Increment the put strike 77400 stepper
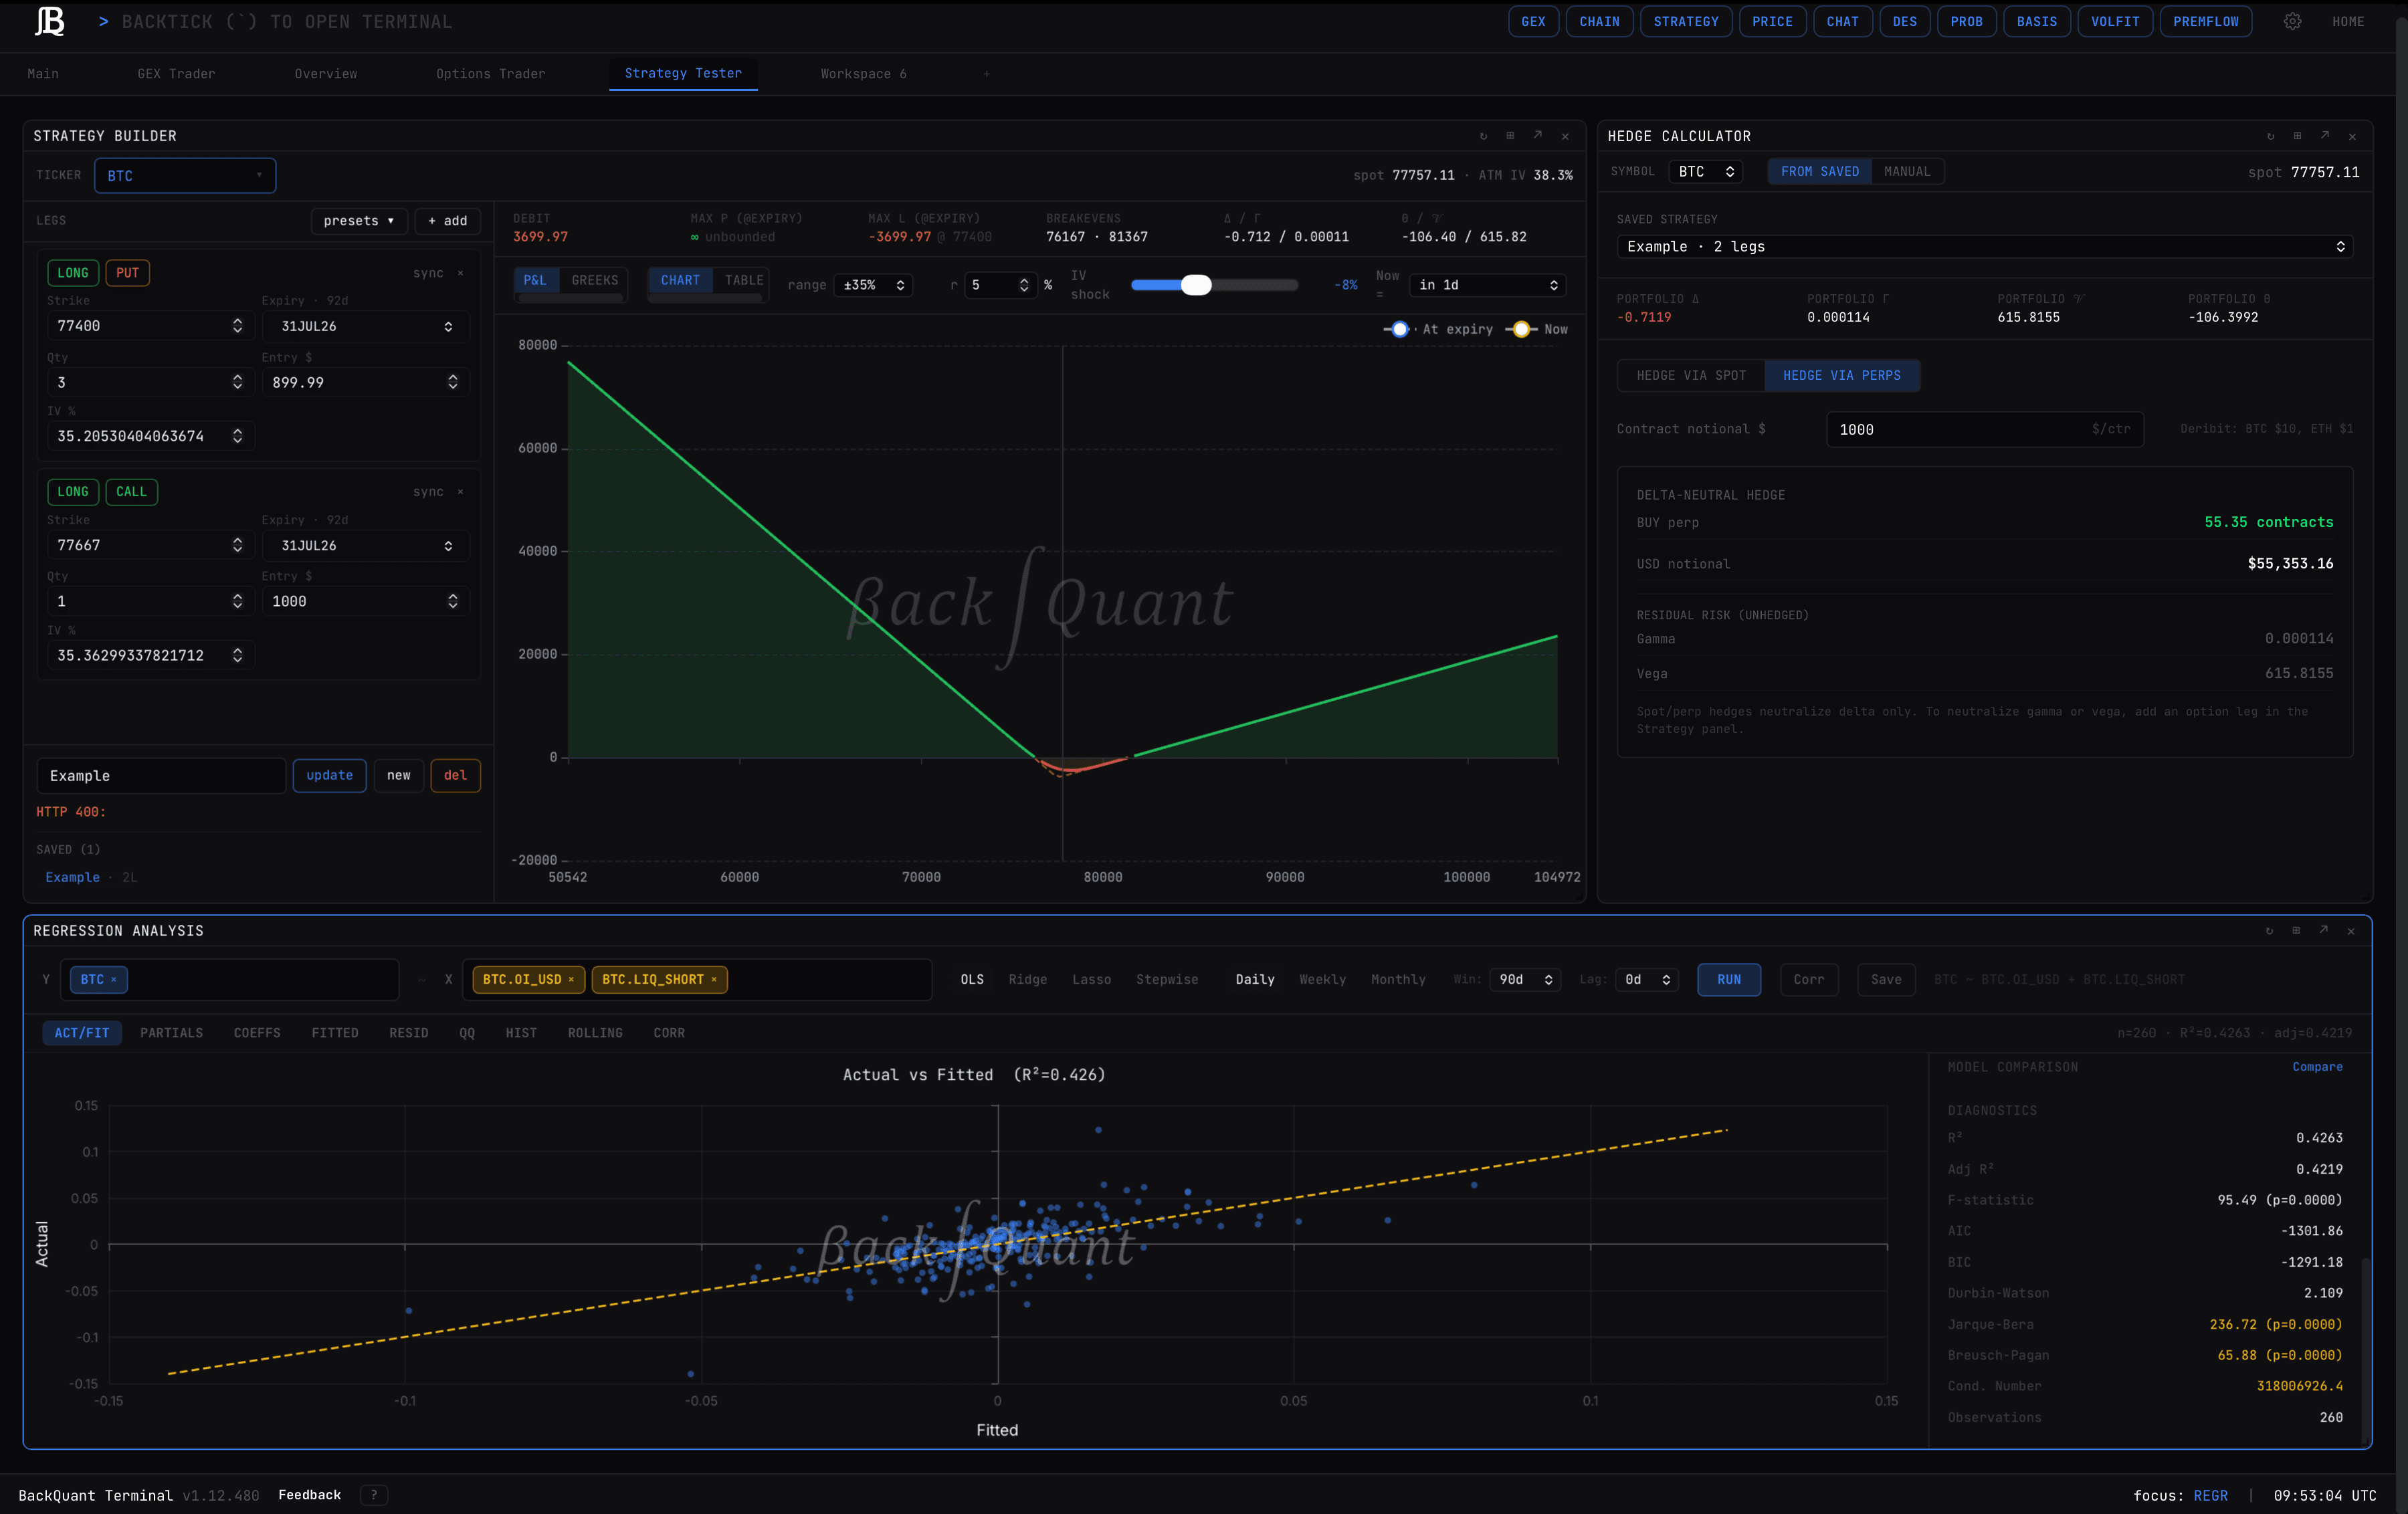 point(237,322)
